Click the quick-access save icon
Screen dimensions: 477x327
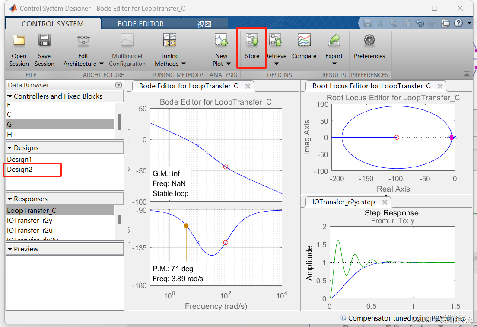[368, 23]
